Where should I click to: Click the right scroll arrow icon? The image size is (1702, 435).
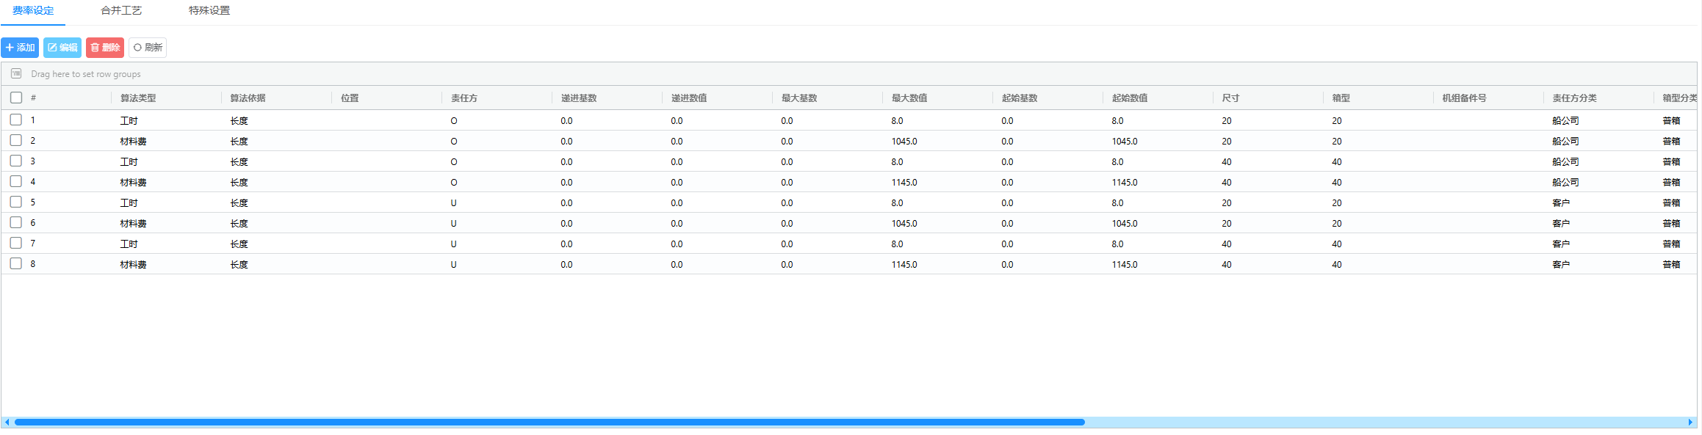(1690, 423)
